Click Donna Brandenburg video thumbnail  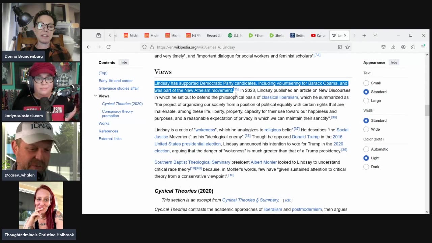[41, 32]
